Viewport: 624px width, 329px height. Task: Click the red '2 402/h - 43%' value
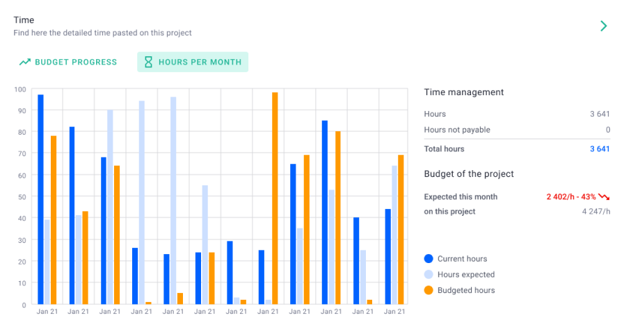pyautogui.click(x=571, y=197)
